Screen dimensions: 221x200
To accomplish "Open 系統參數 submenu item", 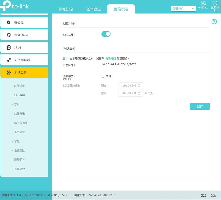I will click(19, 169).
